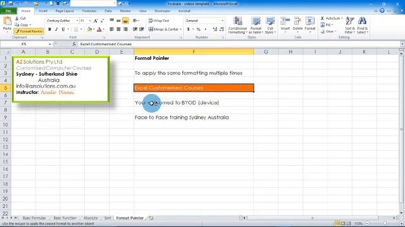Image resolution: width=405 pixels, height=227 pixels.
Task: Toggle Align Text Left
Action: [x=112, y=30]
